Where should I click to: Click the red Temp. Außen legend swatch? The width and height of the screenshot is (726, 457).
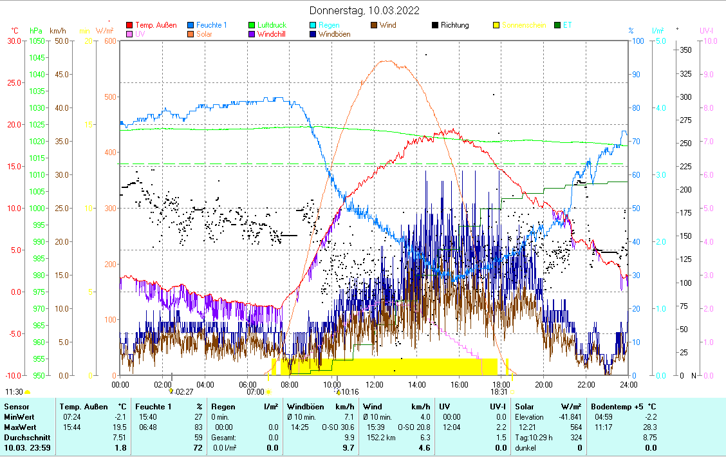[130, 25]
